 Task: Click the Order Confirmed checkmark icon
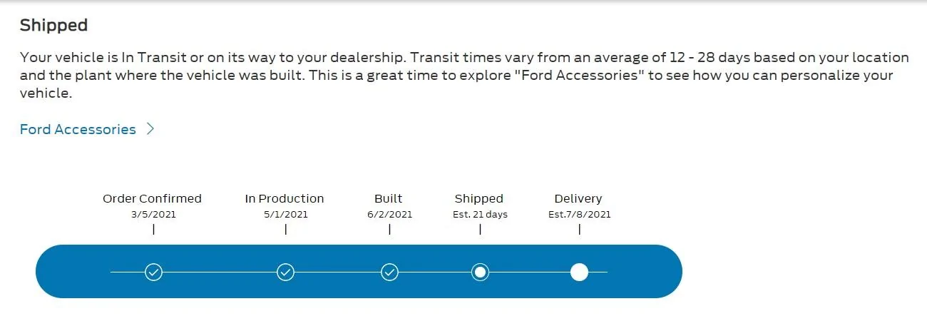(153, 272)
